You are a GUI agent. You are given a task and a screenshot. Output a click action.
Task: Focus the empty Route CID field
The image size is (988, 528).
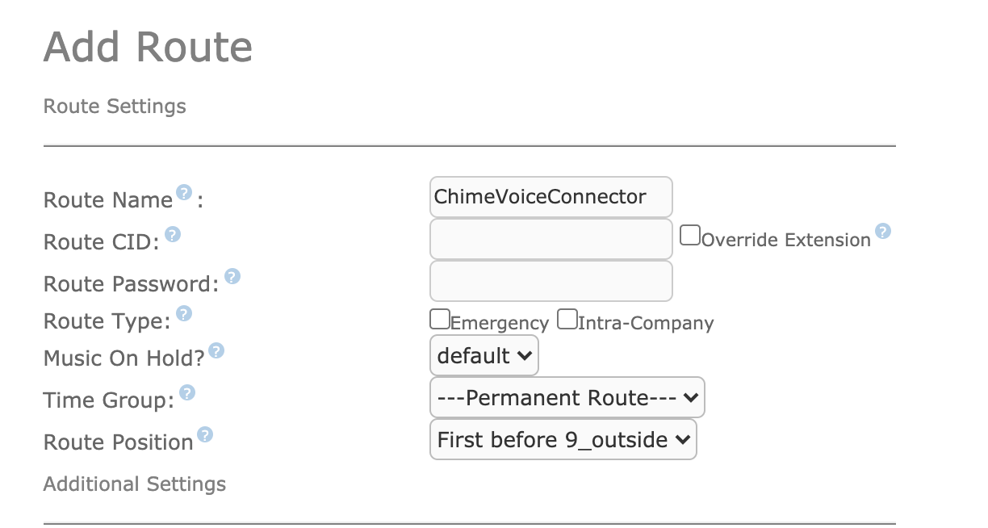[551, 239]
